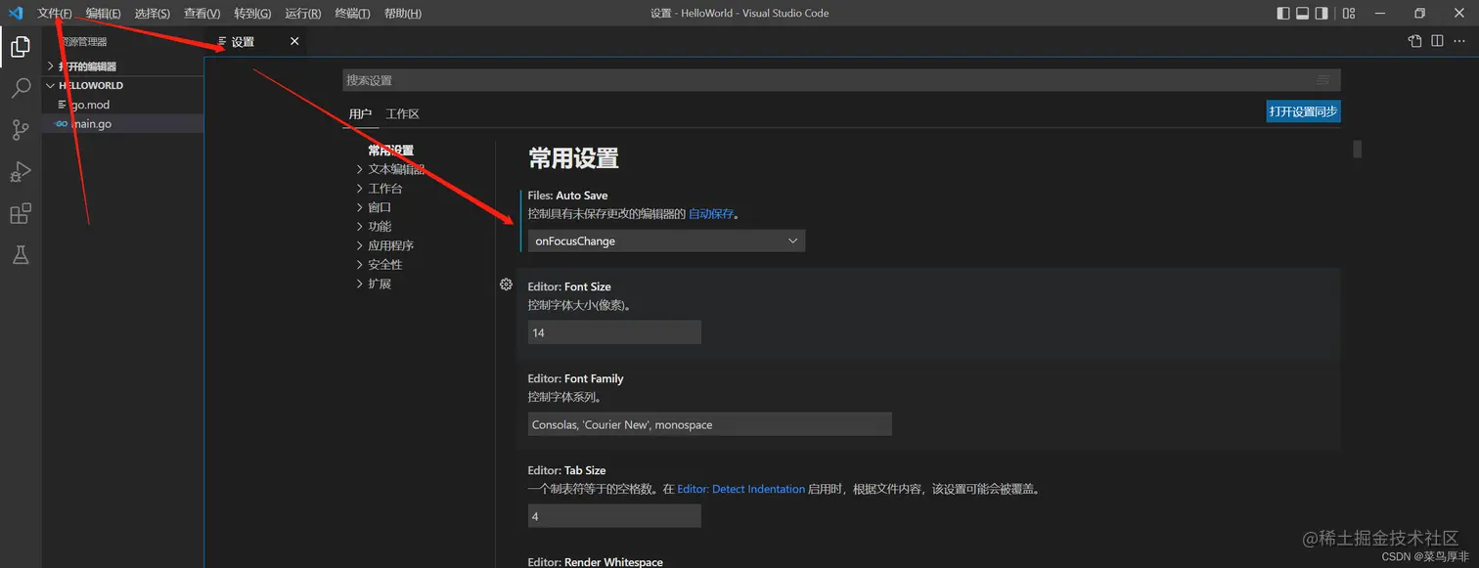The image size is (1479, 568).
Task: Click the 资源管理器 panel title
Action: coord(84,42)
